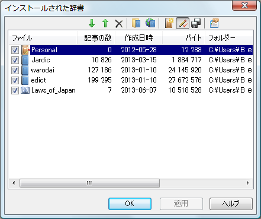
Task: Click byte size 12 288
Action: coord(191,50)
